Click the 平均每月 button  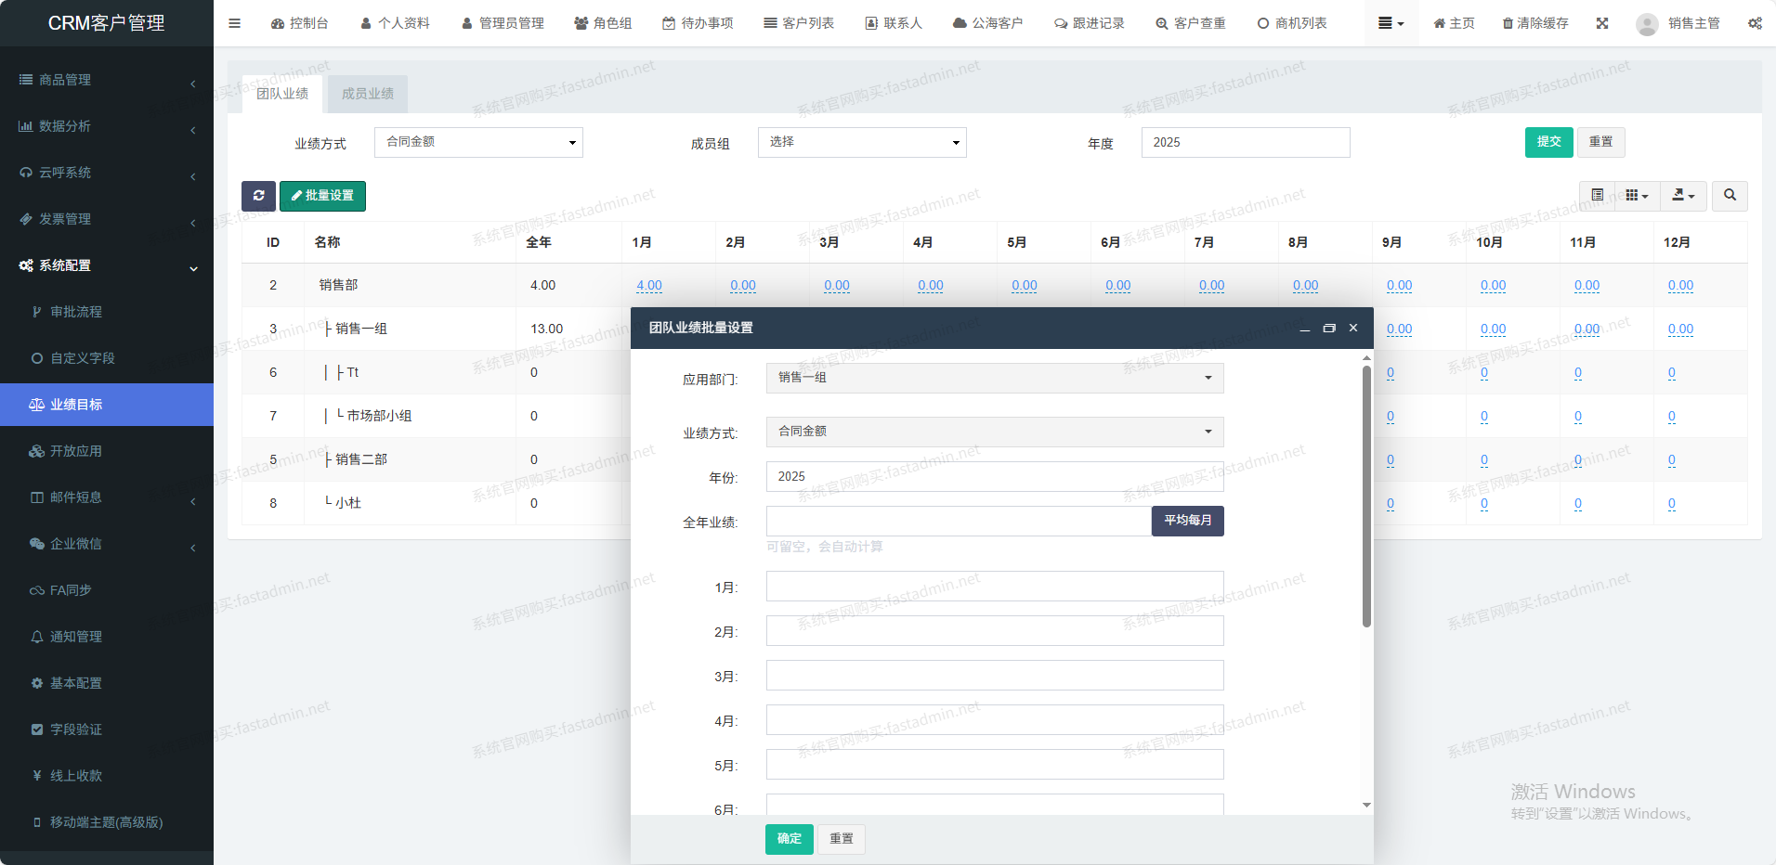pyautogui.click(x=1187, y=521)
